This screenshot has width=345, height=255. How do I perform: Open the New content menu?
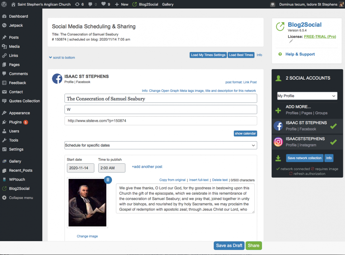(x=122, y=4)
